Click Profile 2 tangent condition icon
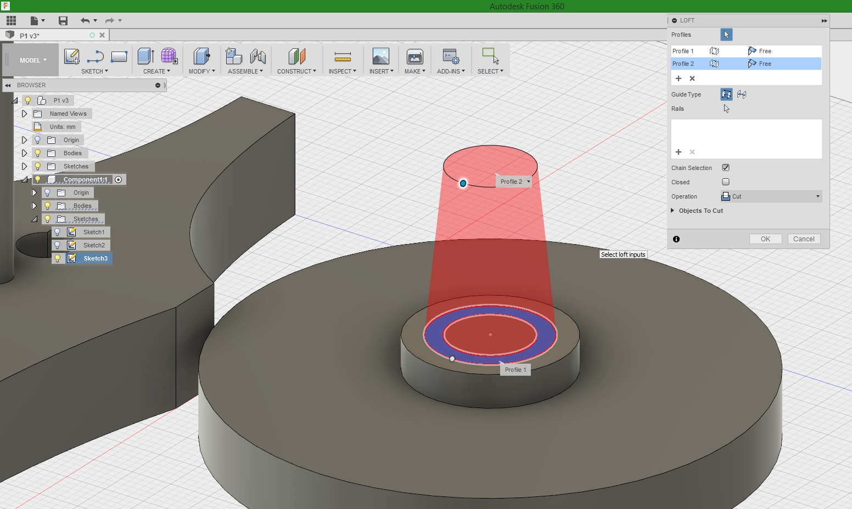The image size is (852, 509). (x=752, y=64)
